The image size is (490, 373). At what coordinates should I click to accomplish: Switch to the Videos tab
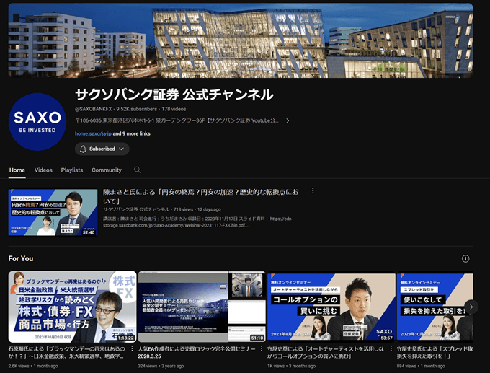[43, 170]
